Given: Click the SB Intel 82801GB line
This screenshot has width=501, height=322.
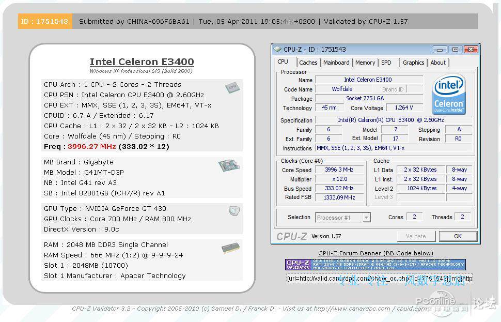Looking at the screenshot, I should tap(104, 193).
